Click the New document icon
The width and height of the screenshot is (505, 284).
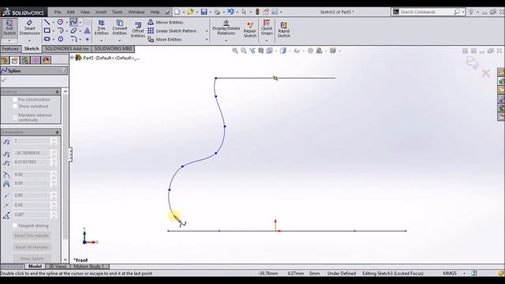(177, 12)
